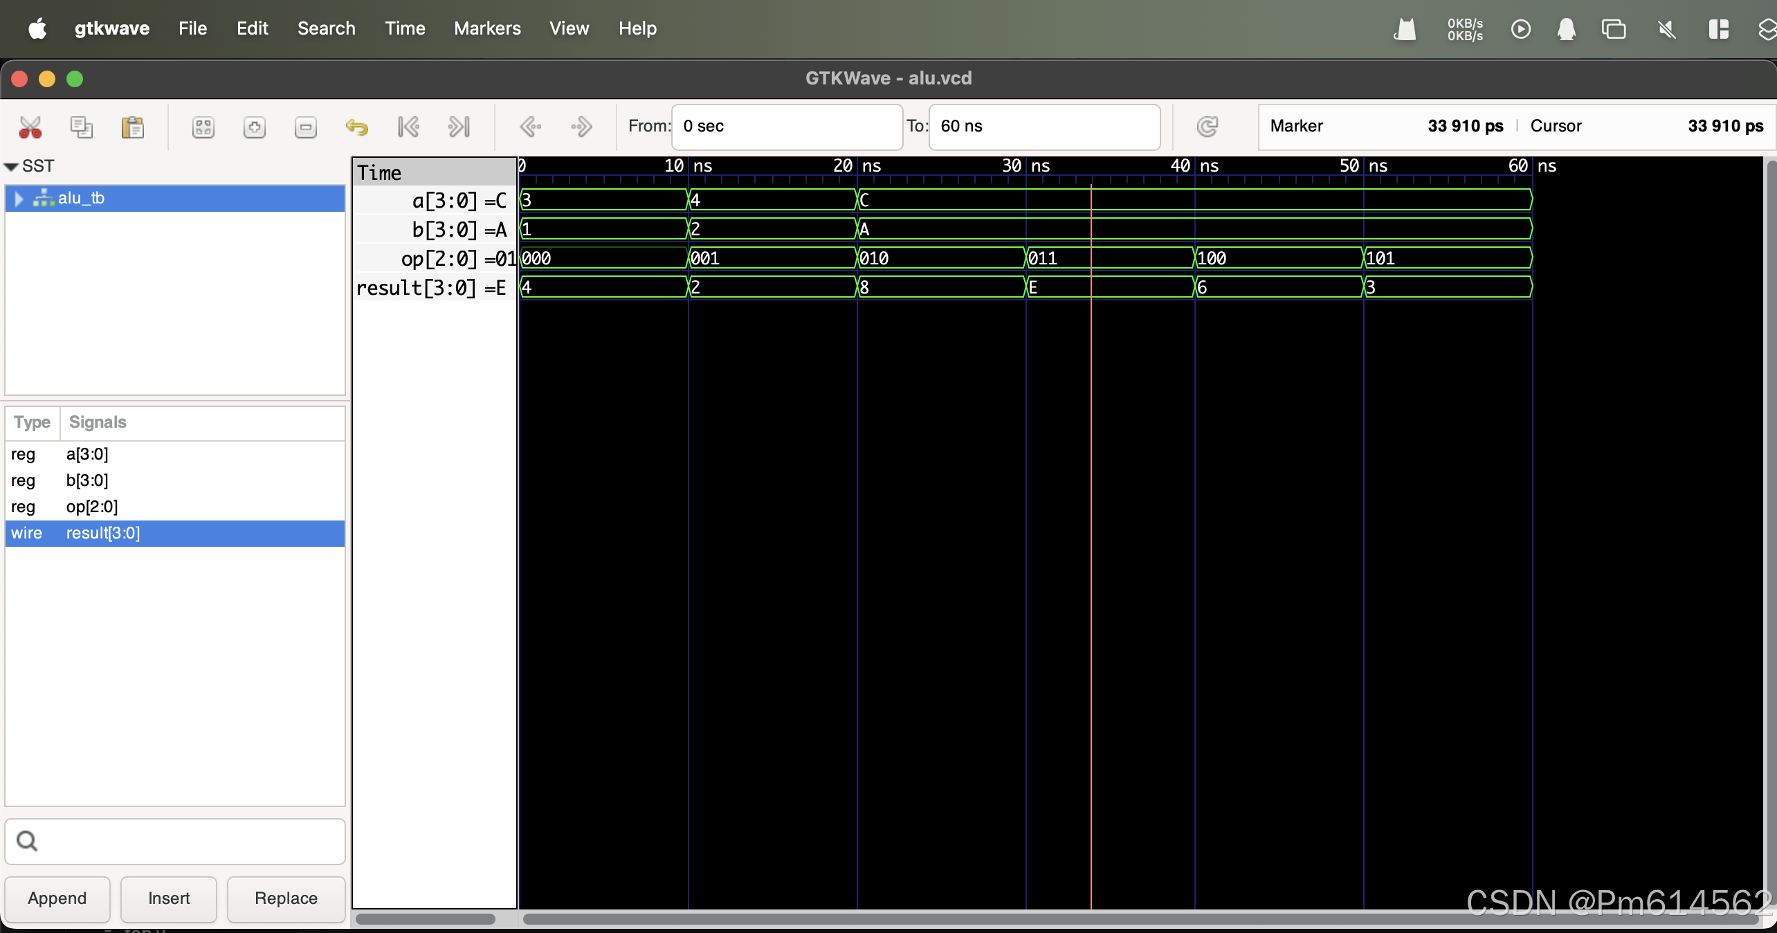Expand the alu_tb tree node

(x=19, y=199)
